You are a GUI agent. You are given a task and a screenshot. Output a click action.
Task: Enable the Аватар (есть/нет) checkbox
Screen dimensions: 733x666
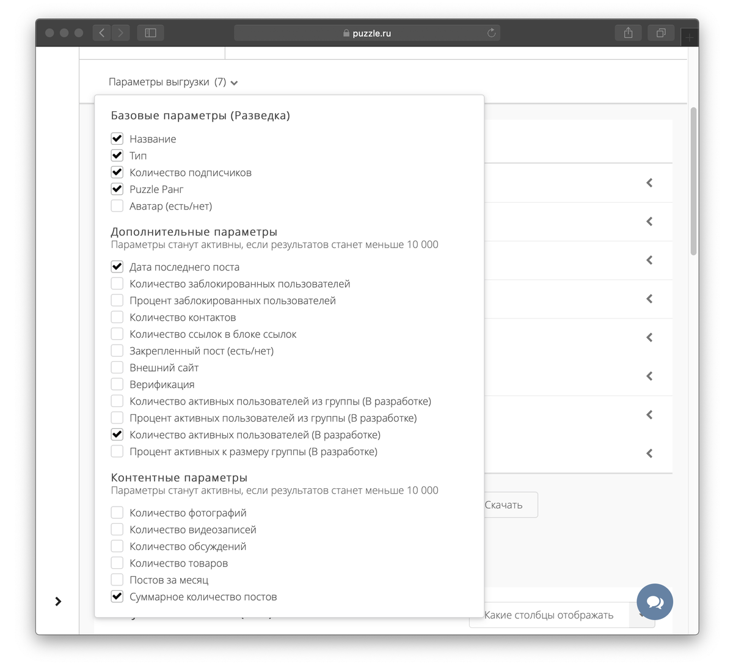[117, 206]
